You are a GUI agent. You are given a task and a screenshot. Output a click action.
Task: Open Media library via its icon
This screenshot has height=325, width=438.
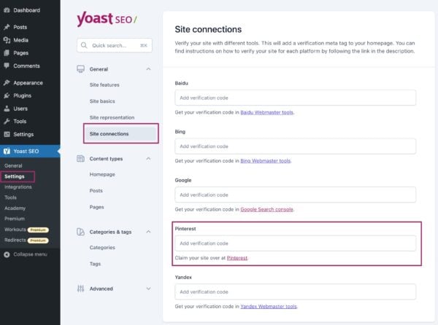7,40
